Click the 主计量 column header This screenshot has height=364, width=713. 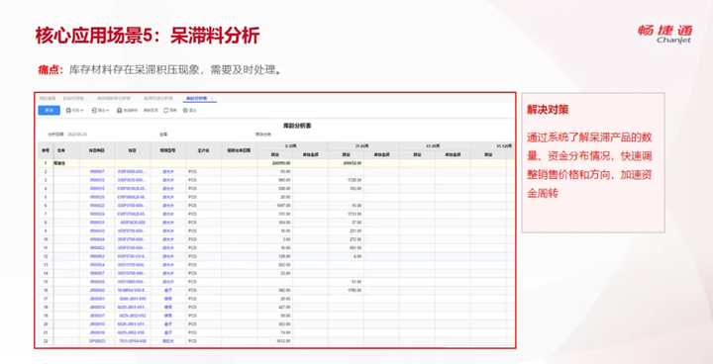(203, 150)
